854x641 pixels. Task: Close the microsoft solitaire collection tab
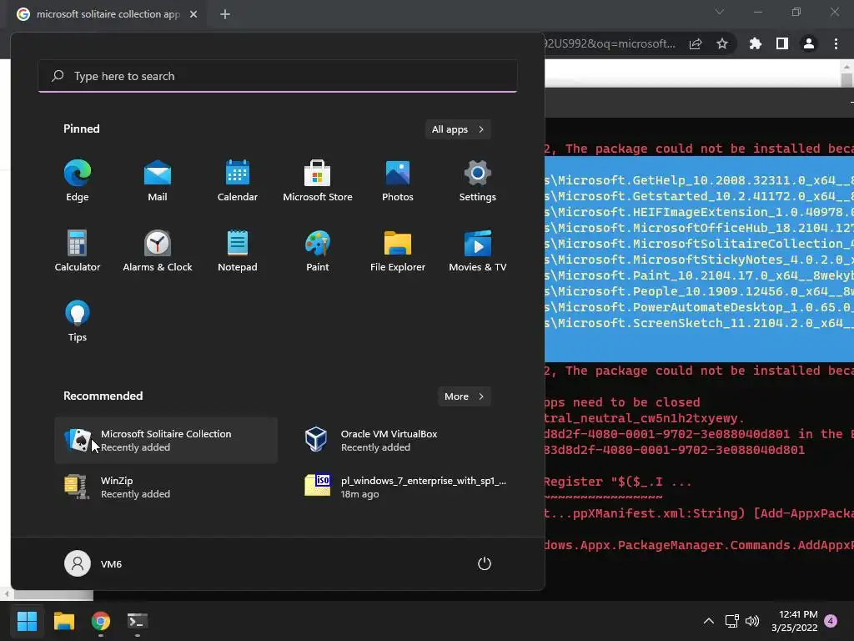193,14
